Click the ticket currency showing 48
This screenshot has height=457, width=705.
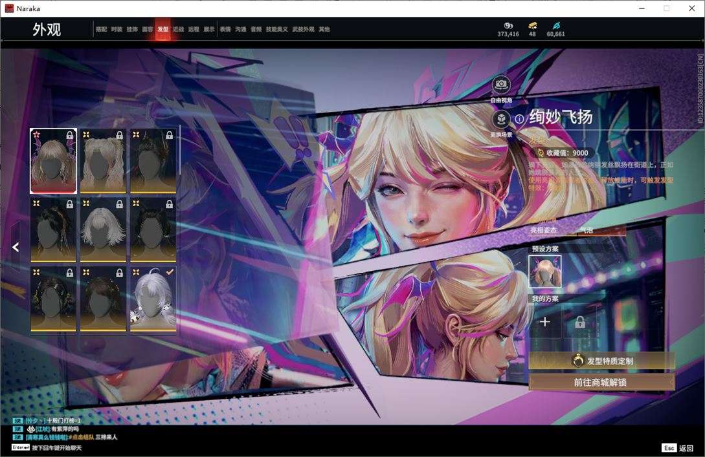point(532,30)
